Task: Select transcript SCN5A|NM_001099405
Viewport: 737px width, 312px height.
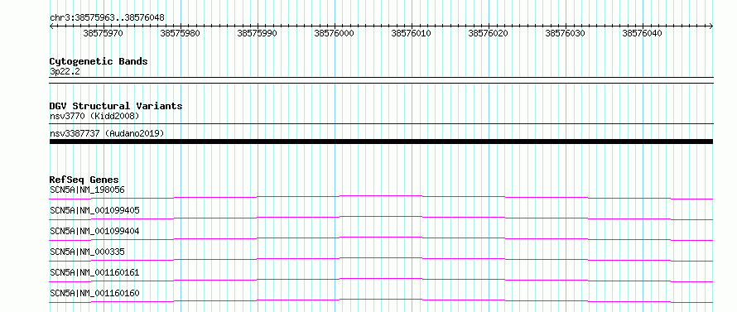Action: click(x=94, y=210)
